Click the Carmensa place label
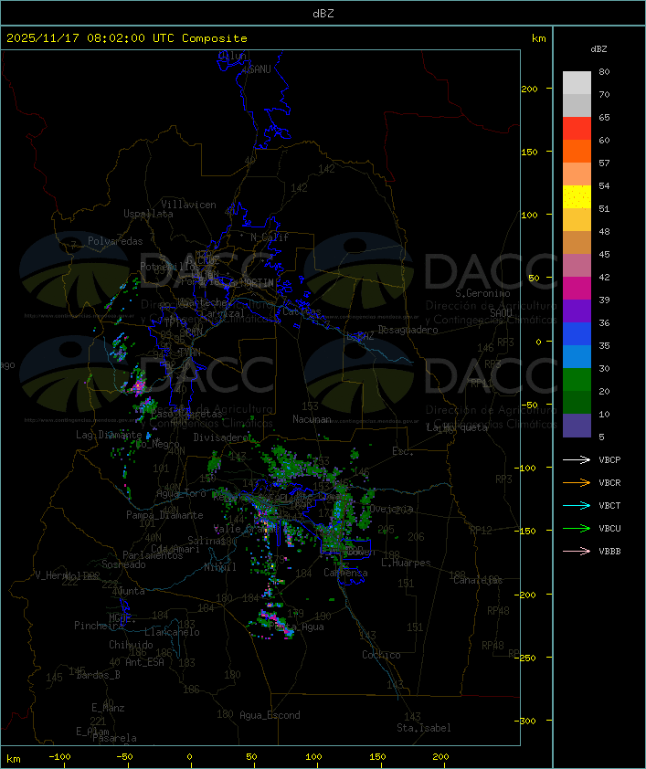This screenshot has width=646, height=769. tap(345, 573)
